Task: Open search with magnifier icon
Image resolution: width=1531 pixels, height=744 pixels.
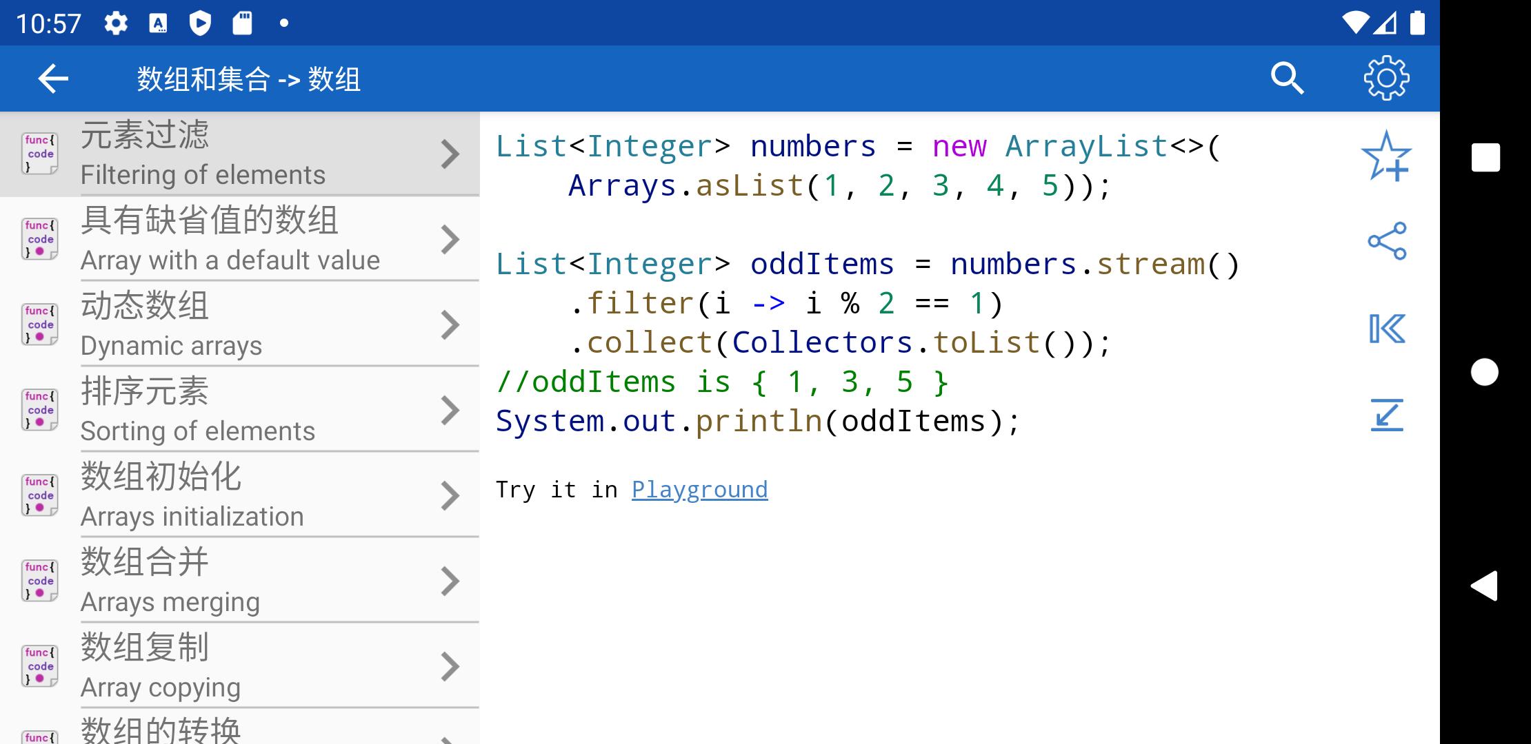Action: point(1287,79)
